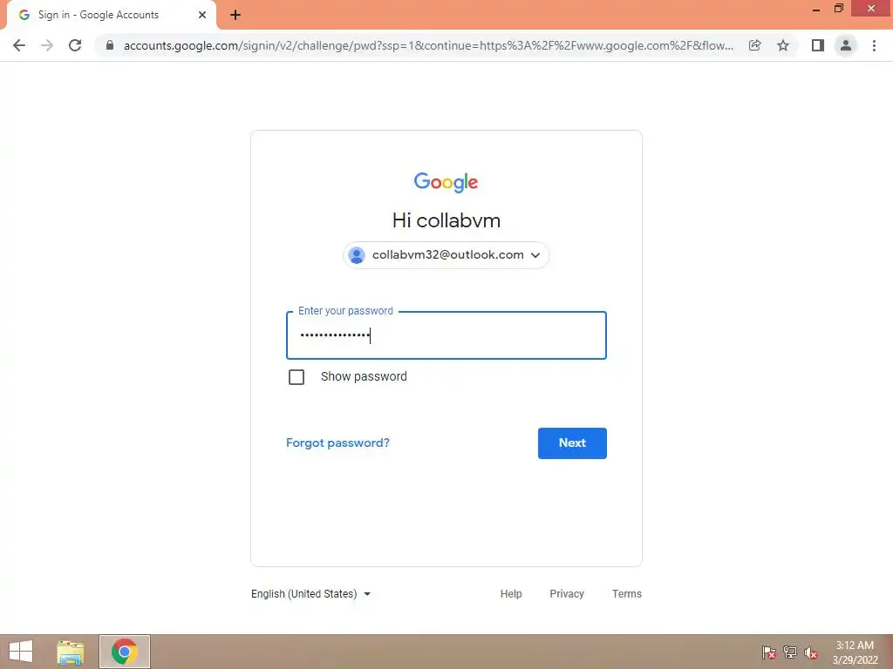
Task: Click the browser forward arrow
Action: click(47, 45)
